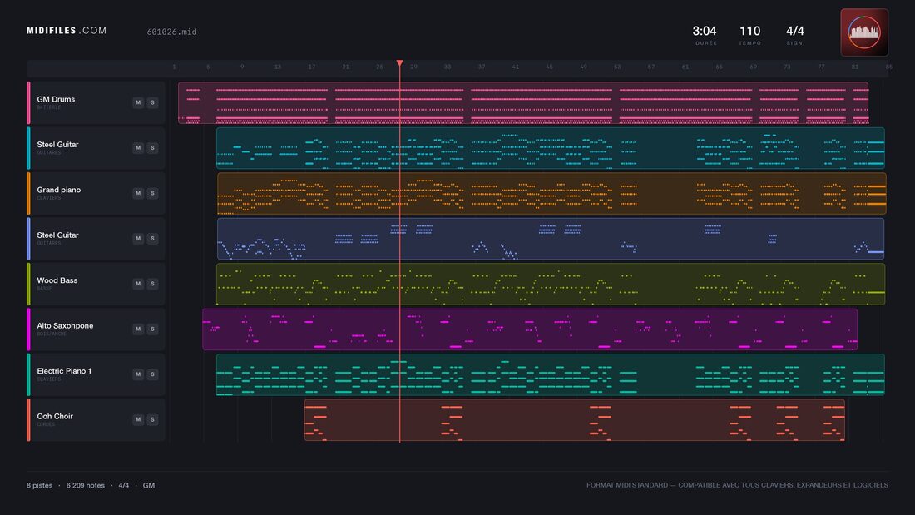Select the red Ooh Choir clip region
Viewport: 915px width, 515px height.
point(574,420)
